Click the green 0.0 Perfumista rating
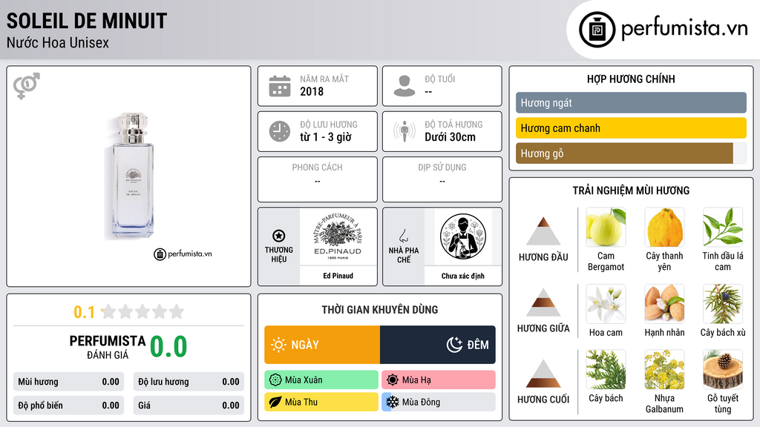 (168, 347)
